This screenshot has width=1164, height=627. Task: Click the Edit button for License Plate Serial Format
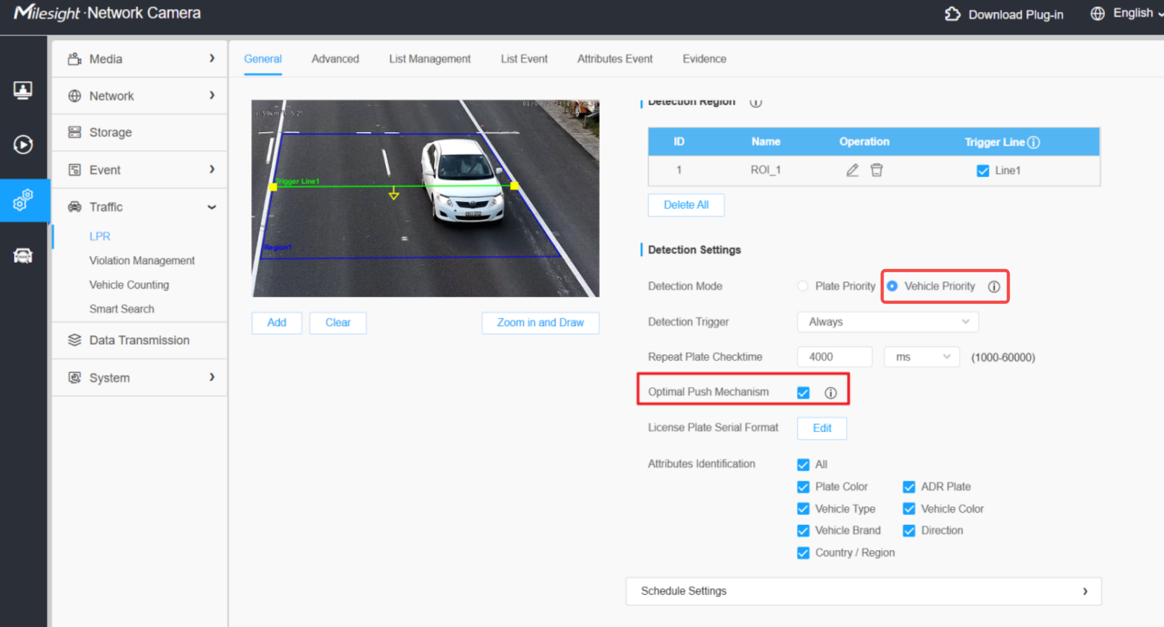[x=822, y=428]
